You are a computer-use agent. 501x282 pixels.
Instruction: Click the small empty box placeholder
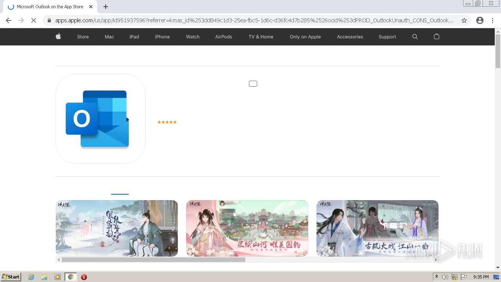point(253,83)
